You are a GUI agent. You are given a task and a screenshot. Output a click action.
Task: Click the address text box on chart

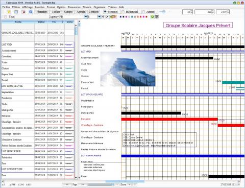coord(160,139)
